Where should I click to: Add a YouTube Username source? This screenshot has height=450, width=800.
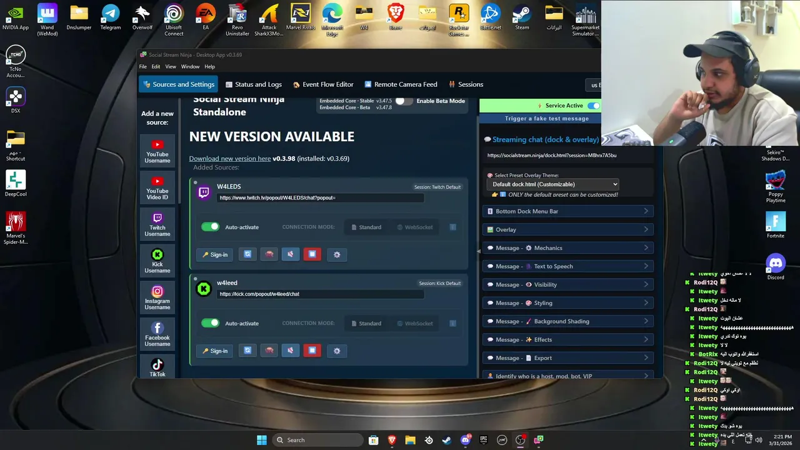(157, 150)
